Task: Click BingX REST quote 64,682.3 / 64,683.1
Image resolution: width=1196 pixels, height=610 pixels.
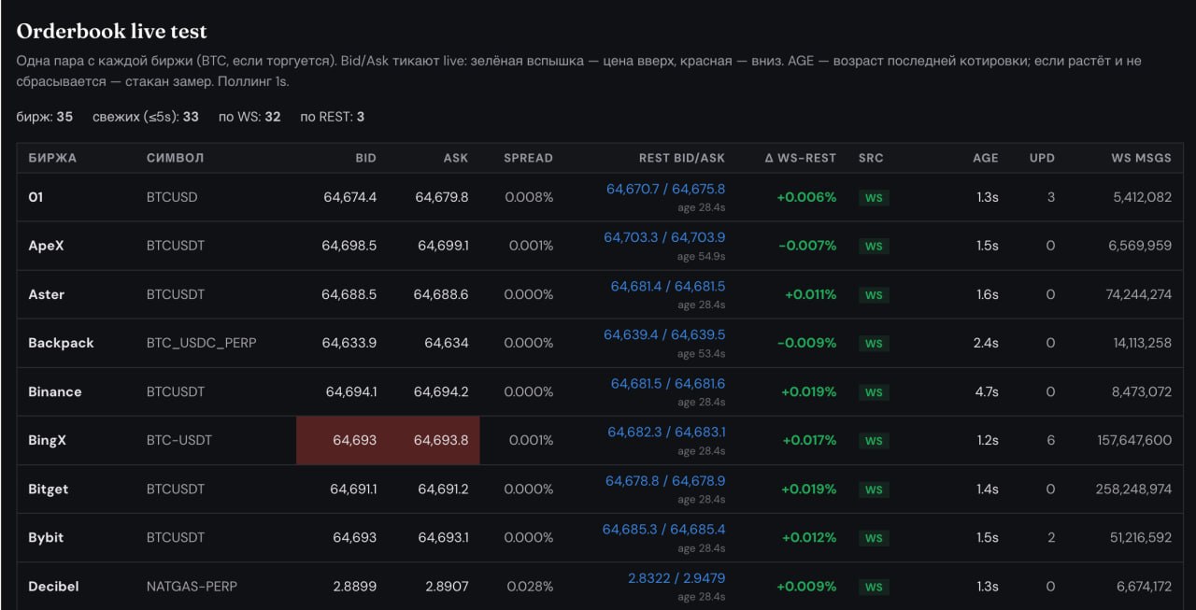Action: point(666,432)
